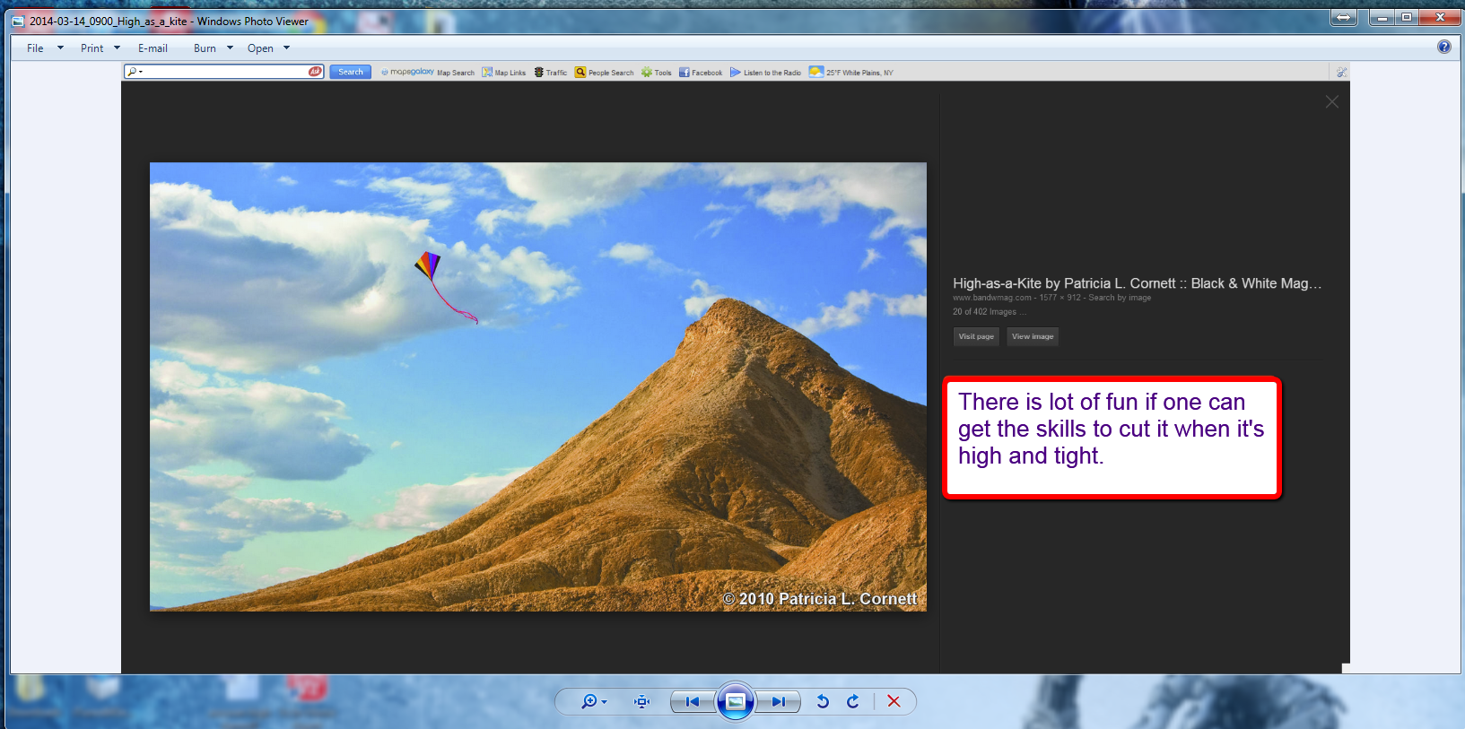
Task: Rotate the photo counterclockwise
Action: tap(823, 701)
